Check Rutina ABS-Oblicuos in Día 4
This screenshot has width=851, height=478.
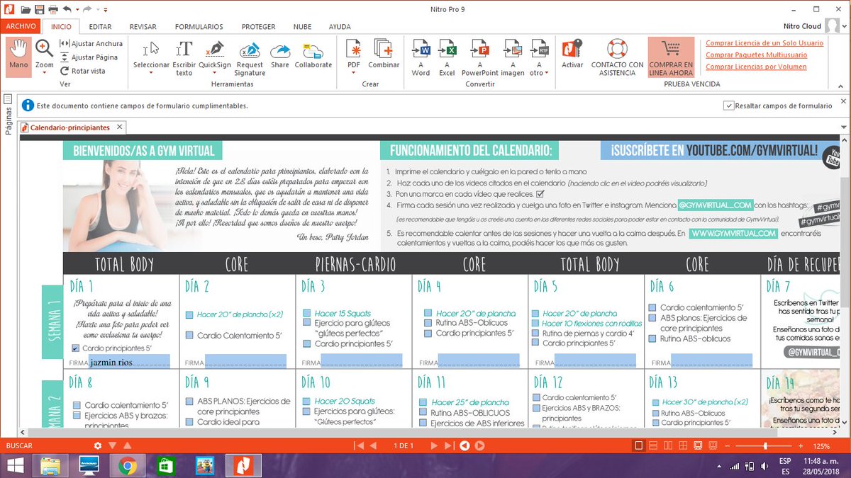[x=428, y=323]
